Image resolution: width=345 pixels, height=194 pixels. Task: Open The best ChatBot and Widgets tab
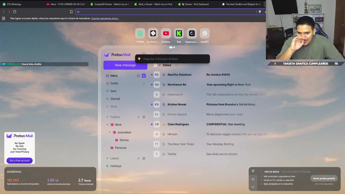pyautogui.click(x=241, y=4)
